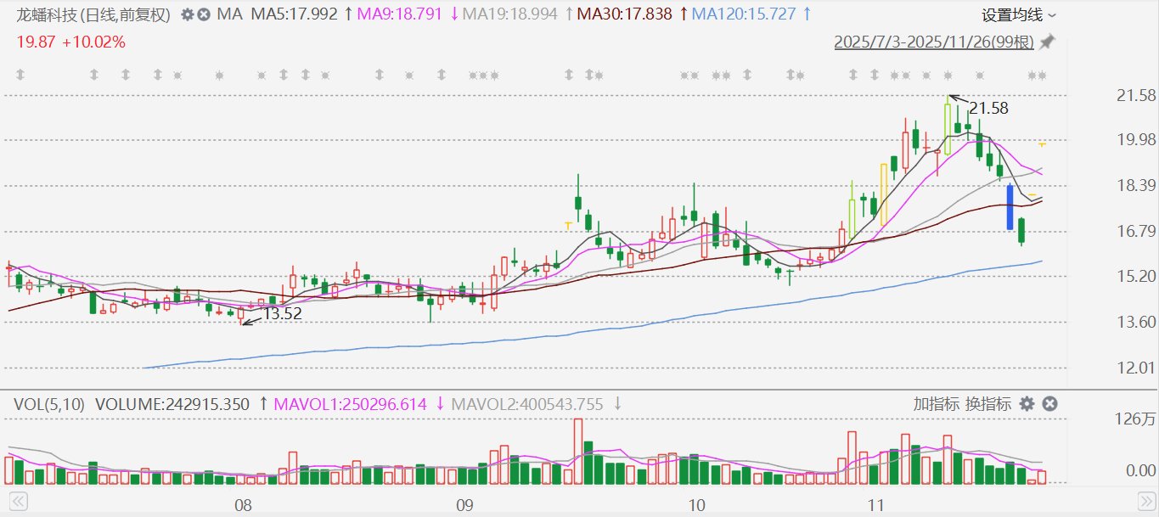Viewport: 1159px width, 517px height.
Task: Click 加指标 to add an indicator
Action: click(x=937, y=404)
